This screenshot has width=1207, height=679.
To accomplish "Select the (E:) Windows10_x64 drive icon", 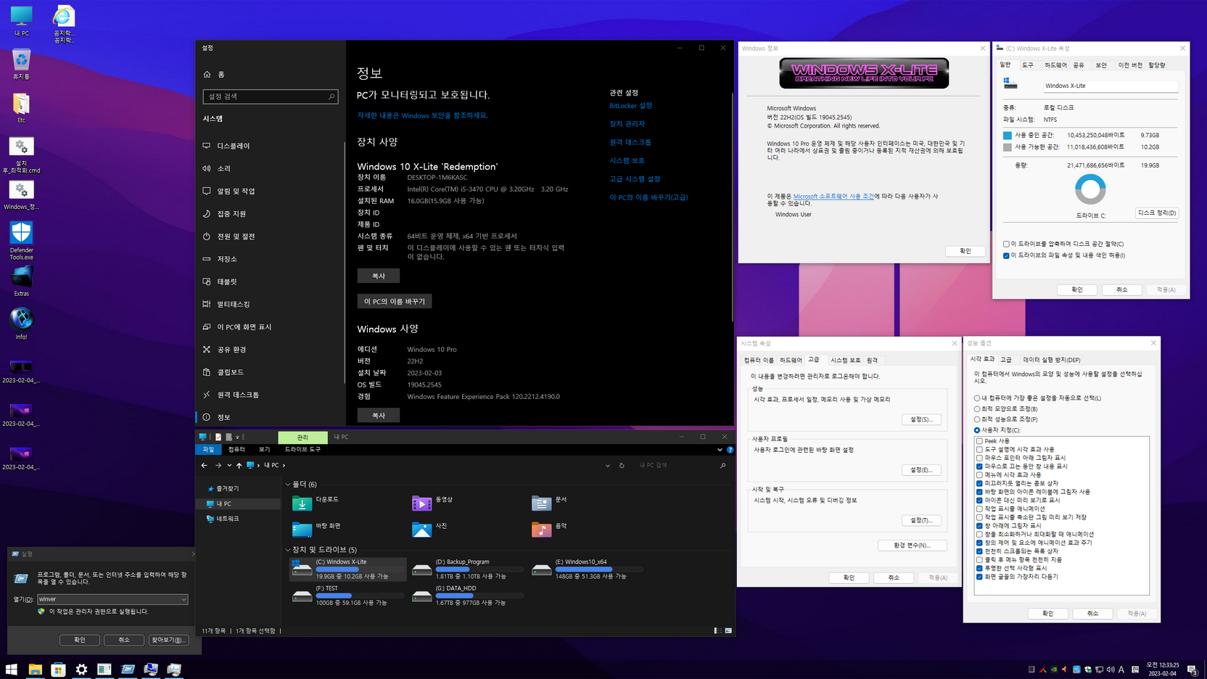I will 541,569.
